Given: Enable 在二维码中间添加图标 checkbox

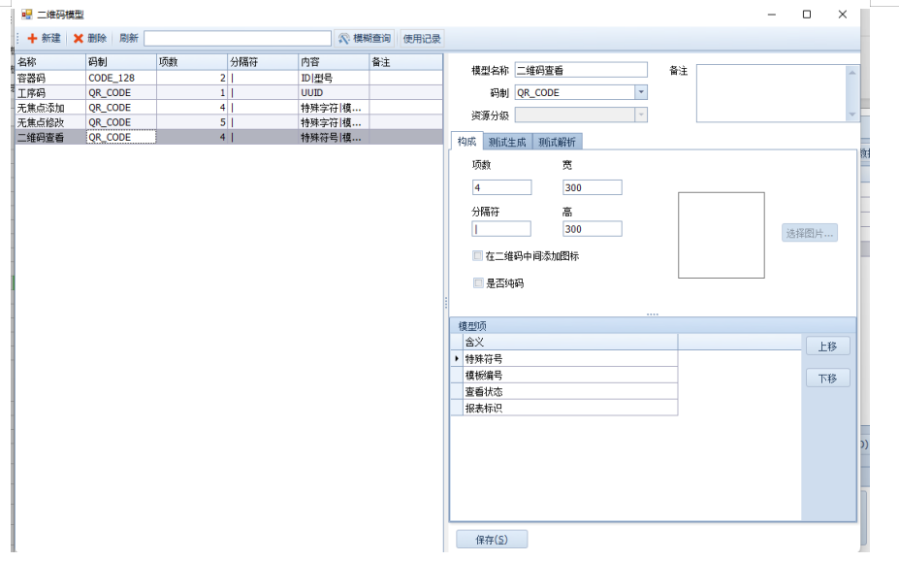Looking at the screenshot, I should (477, 256).
